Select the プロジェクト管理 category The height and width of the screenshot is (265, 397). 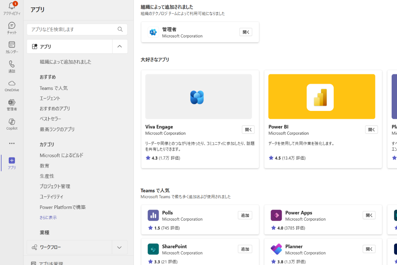[55, 186]
